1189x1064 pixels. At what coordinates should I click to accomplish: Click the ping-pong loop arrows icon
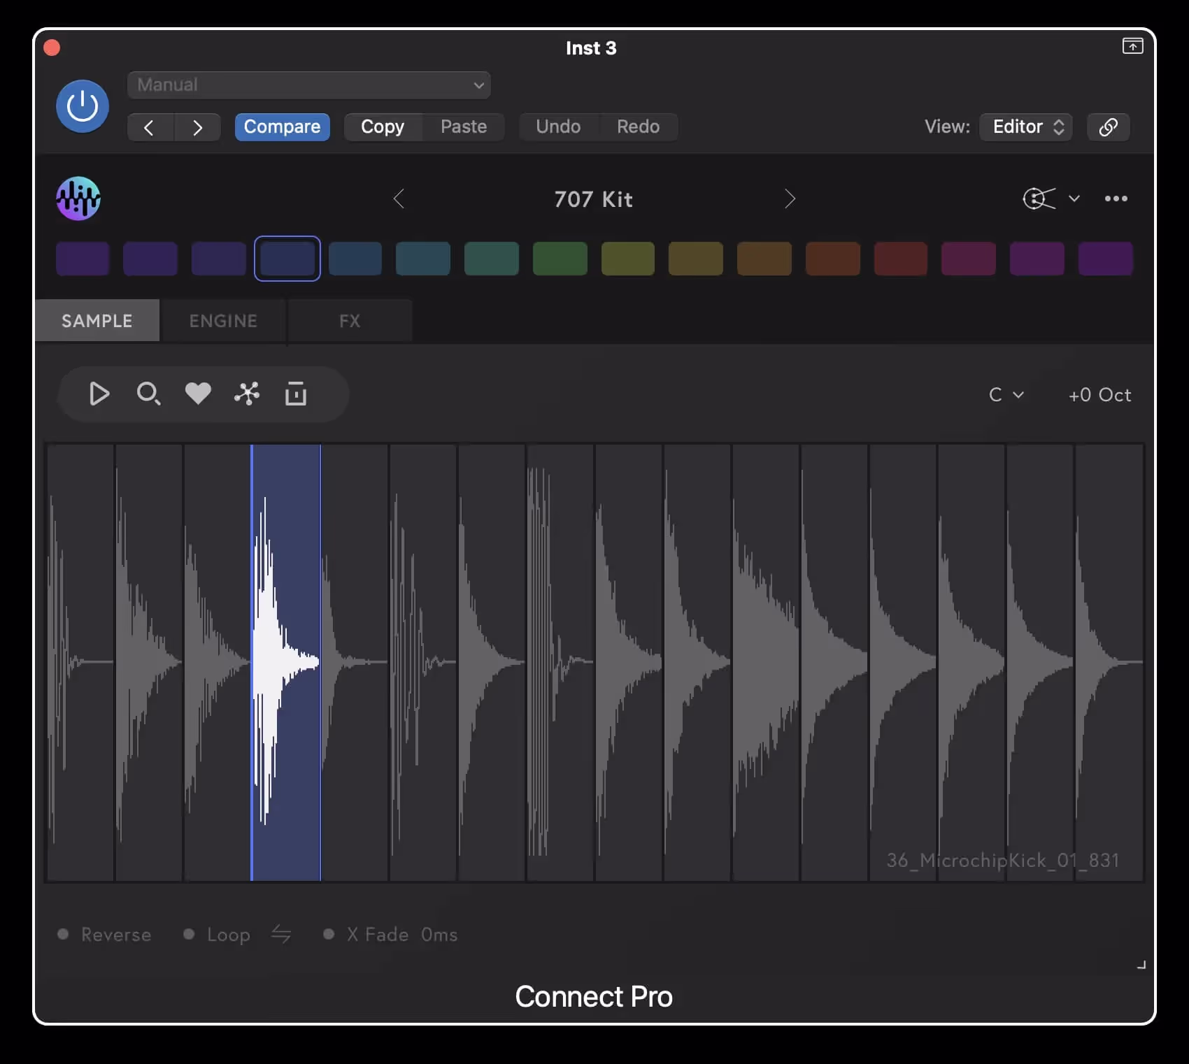coord(281,934)
